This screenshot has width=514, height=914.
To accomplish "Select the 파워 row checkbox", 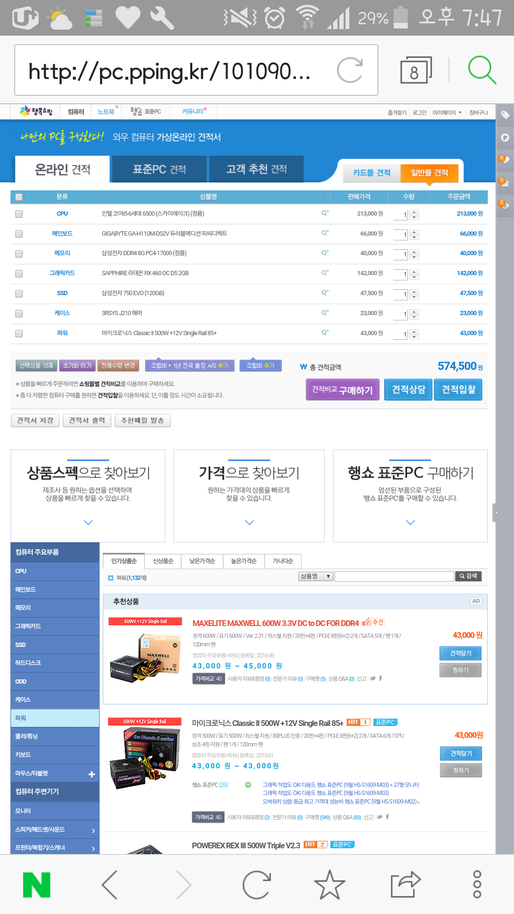I will tap(19, 333).
